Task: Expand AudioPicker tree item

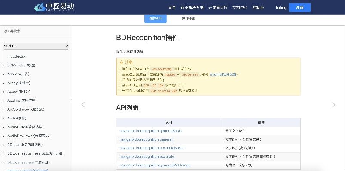Action: coord(3,127)
